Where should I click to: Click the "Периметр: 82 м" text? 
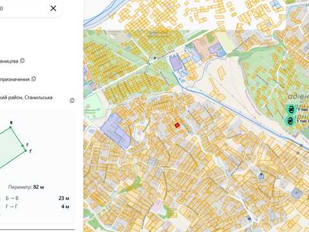pos(26,187)
